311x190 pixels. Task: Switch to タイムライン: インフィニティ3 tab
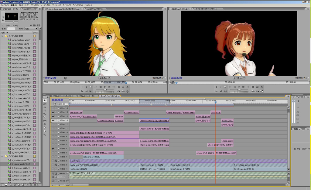(x=63, y=96)
